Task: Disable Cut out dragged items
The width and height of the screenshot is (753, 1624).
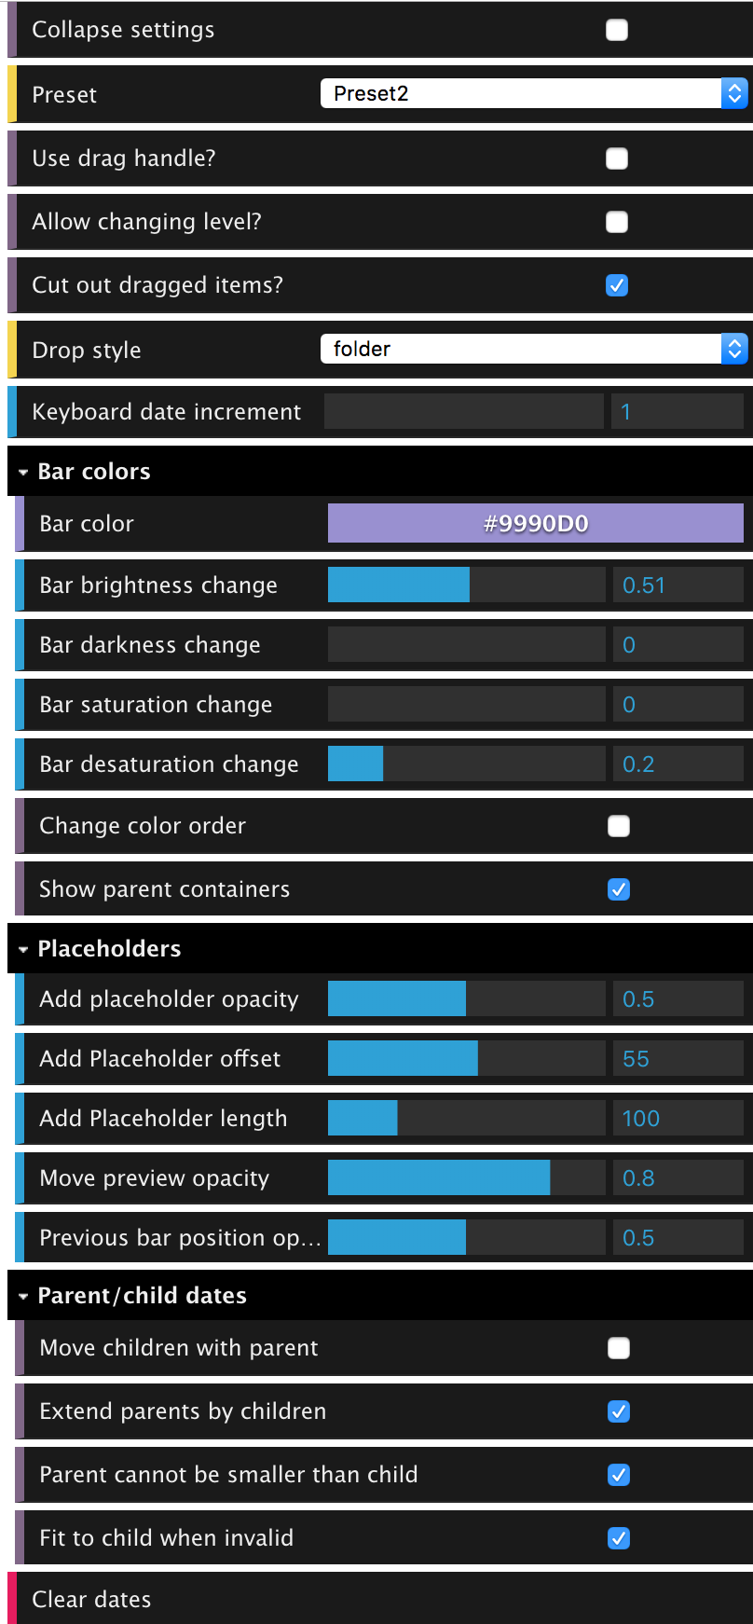Action: (x=616, y=285)
